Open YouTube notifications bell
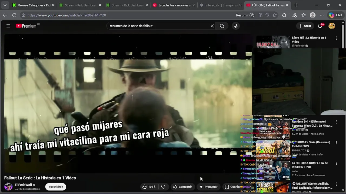 pos(320,26)
